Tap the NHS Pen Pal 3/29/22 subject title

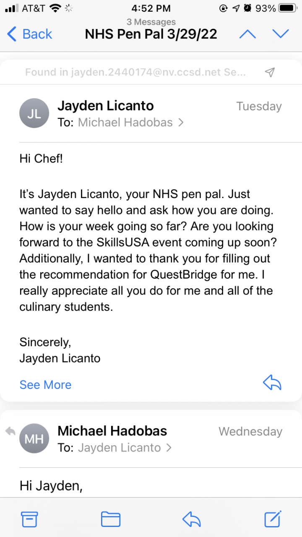pos(151,34)
